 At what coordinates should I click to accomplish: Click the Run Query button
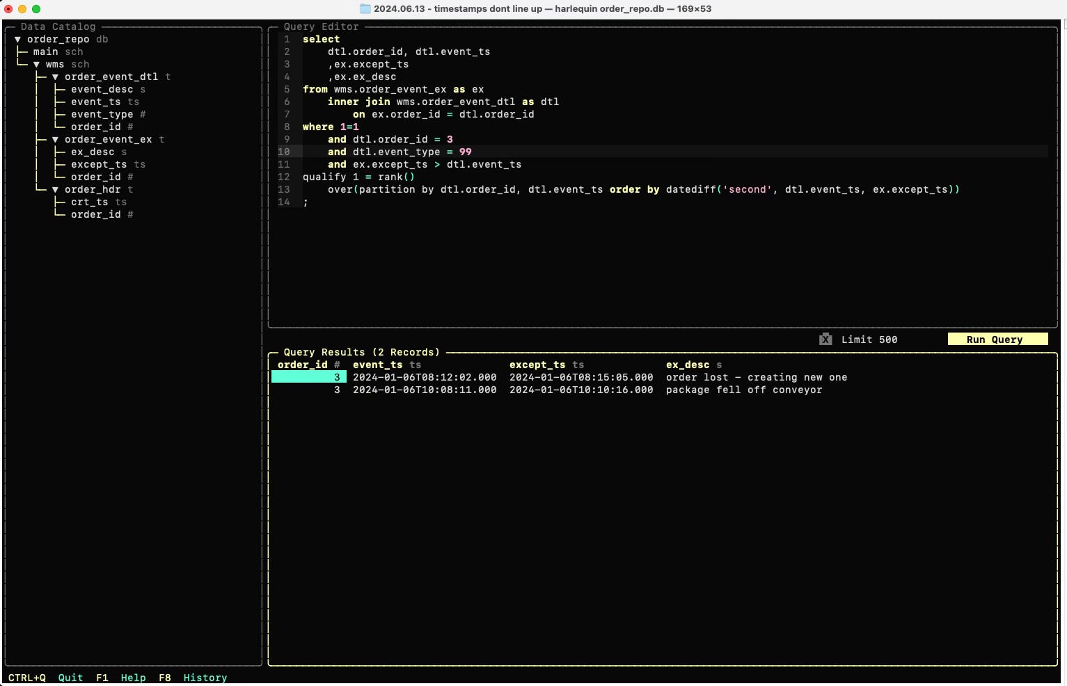(997, 340)
